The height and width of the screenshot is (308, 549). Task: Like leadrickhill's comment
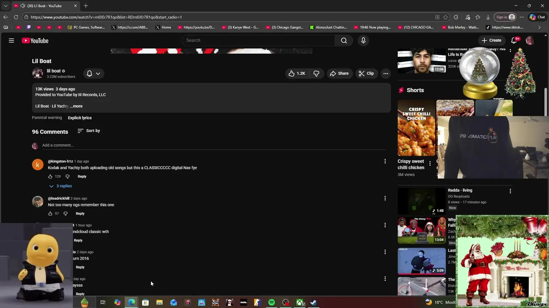point(50,213)
